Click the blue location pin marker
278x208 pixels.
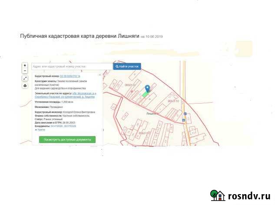tap(148, 88)
